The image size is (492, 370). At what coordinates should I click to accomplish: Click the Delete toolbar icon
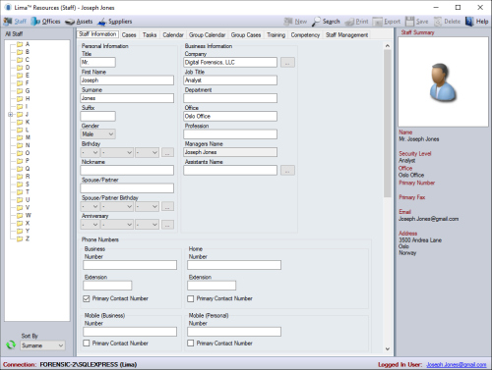coord(438,22)
